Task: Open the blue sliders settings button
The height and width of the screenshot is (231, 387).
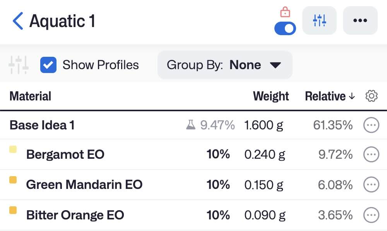Action: (319, 21)
